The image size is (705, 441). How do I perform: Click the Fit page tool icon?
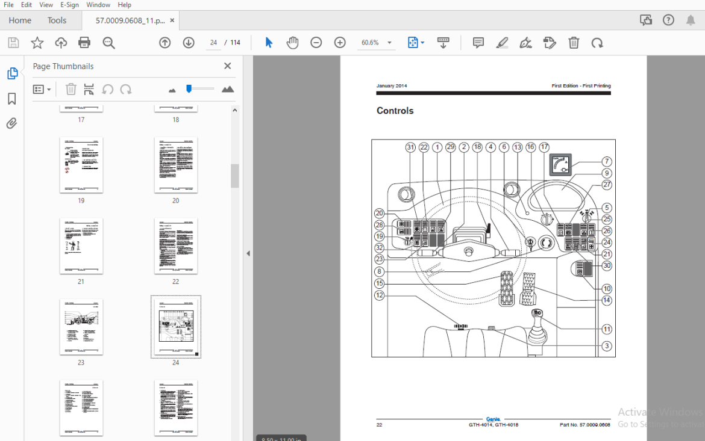pos(413,43)
